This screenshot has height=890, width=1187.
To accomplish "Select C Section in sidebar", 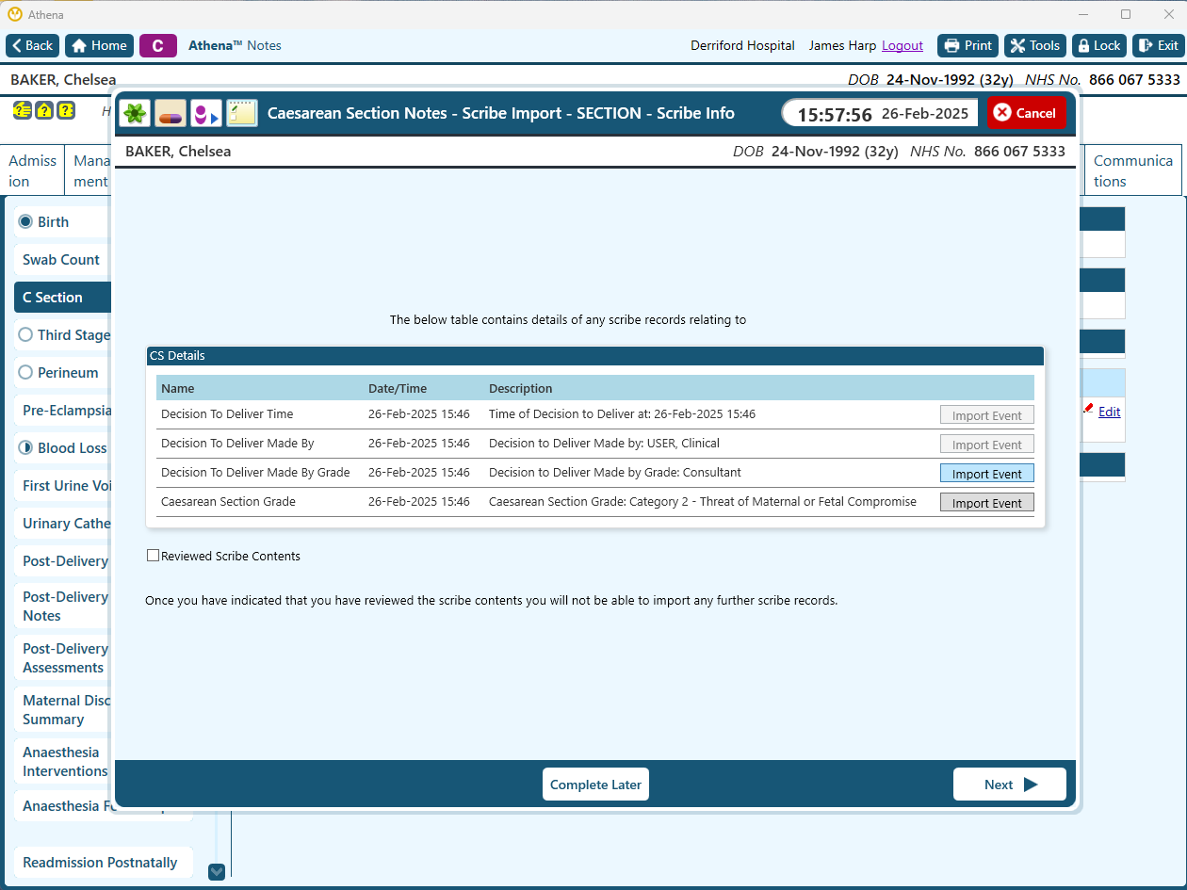I will [63, 298].
